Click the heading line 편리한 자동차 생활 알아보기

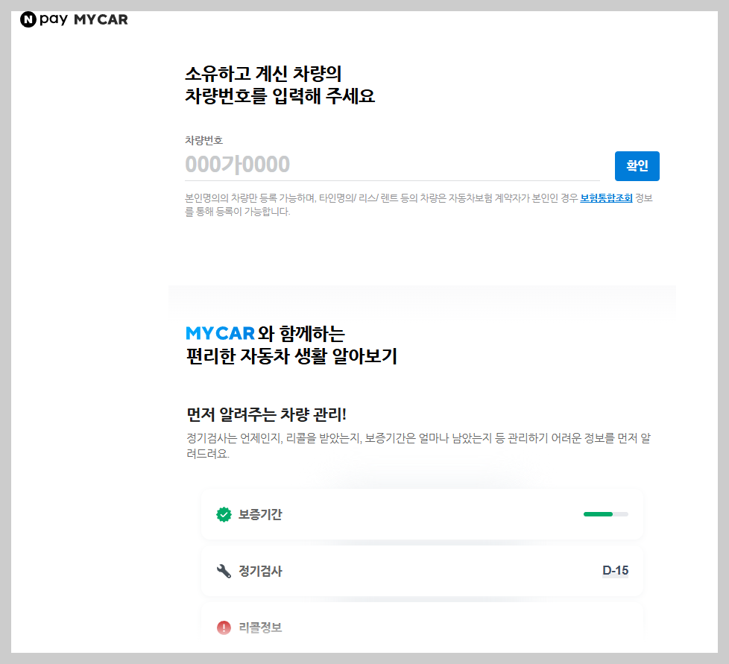click(x=291, y=356)
